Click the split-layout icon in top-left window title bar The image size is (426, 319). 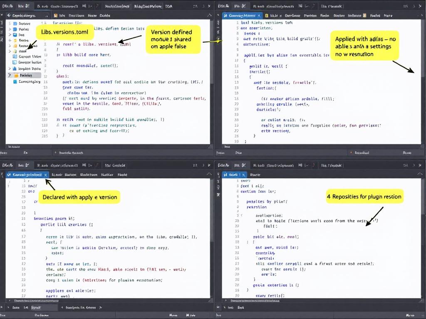coord(196,6)
